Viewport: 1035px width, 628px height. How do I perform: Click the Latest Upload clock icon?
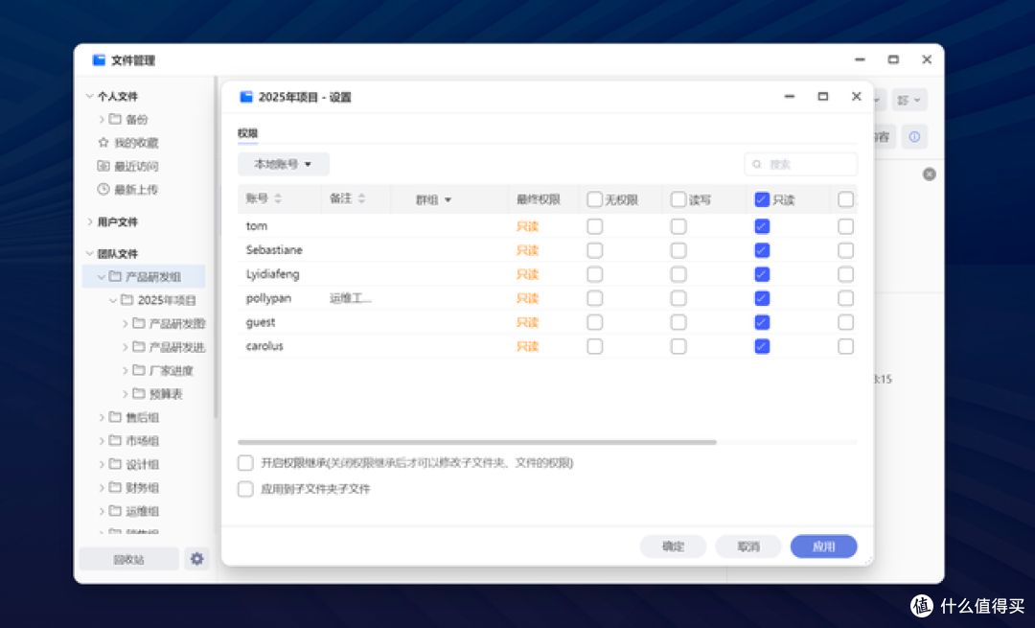pos(103,189)
